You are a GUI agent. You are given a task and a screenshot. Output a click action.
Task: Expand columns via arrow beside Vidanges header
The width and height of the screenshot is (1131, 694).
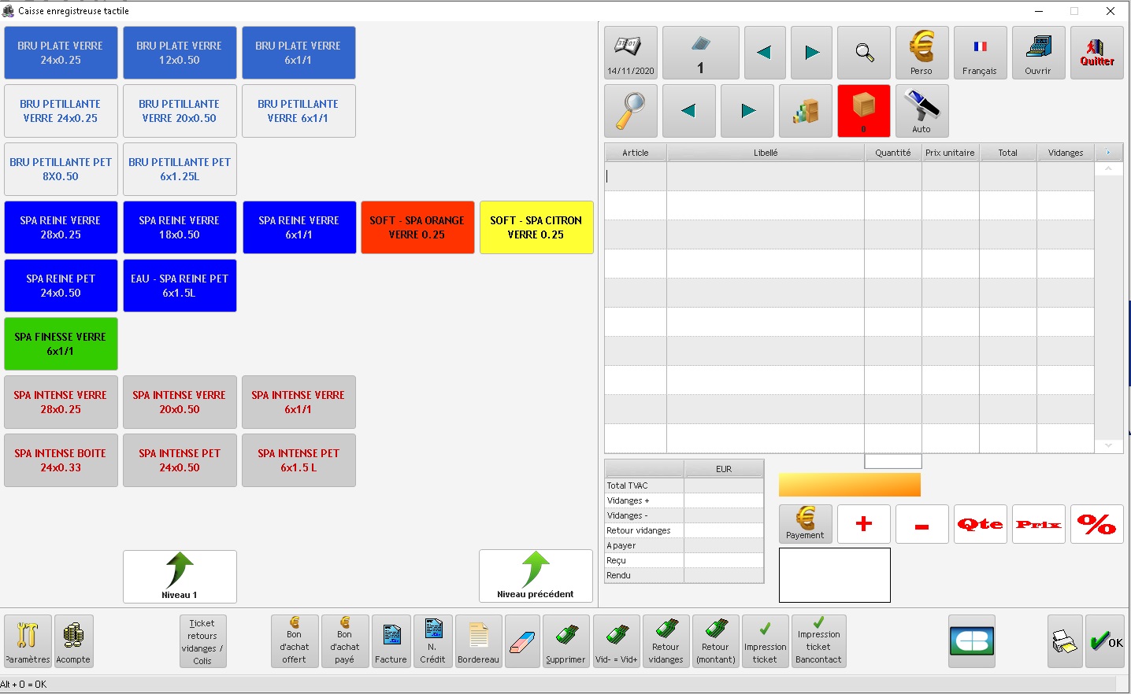point(1108,153)
